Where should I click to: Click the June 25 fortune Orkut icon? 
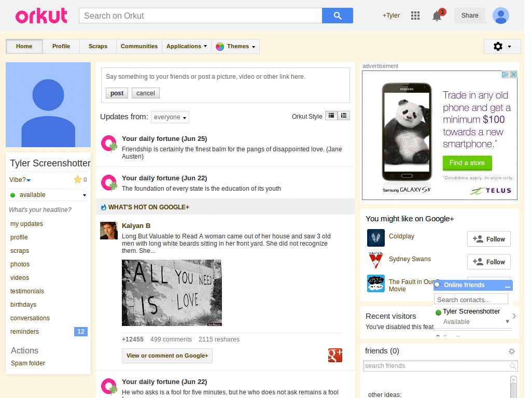tap(109, 144)
